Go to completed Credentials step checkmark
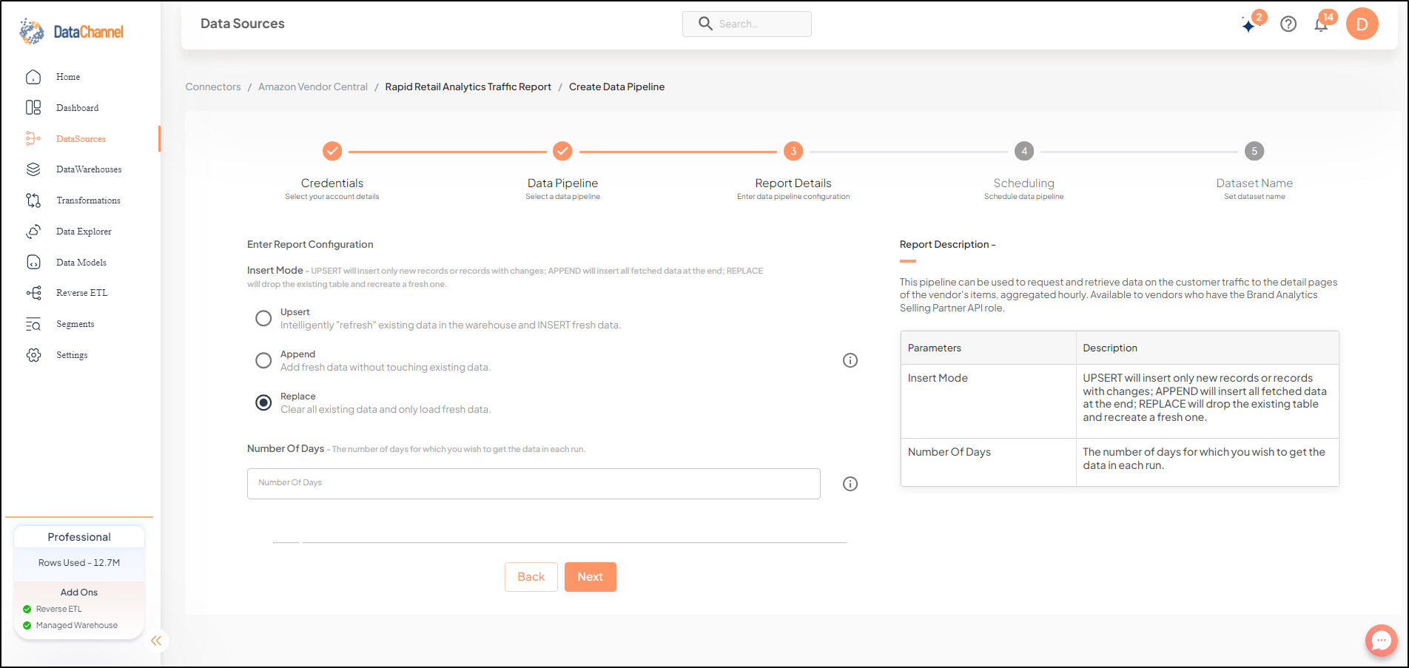The width and height of the screenshot is (1409, 668). pyautogui.click(x=332, y=151)
